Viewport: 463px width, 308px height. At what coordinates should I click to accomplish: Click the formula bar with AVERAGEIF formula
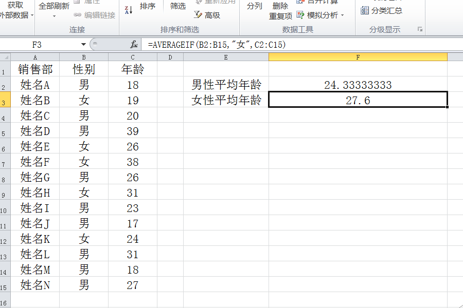pyautogui.click(x=302, y=45)
